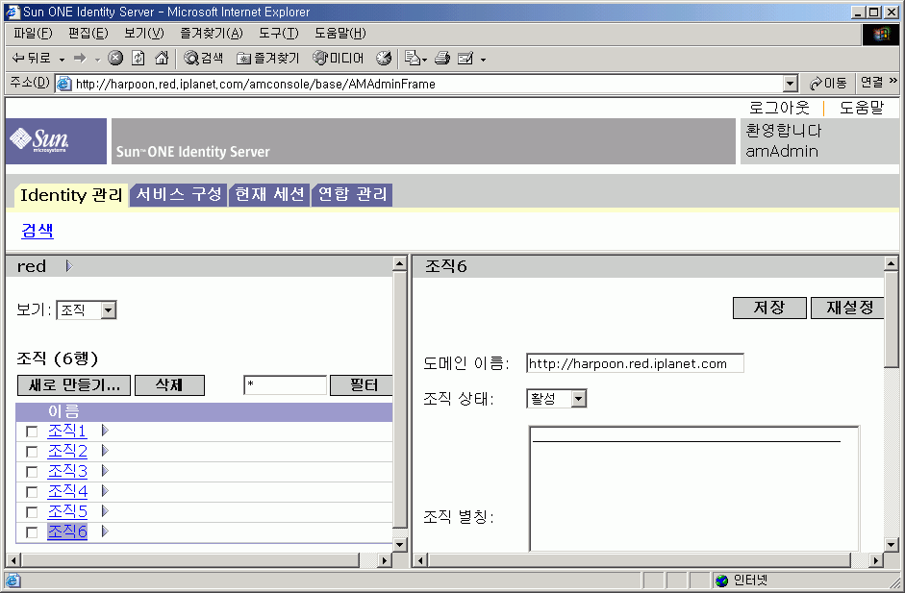Check the checkbox for 조직5

point(32,512)
